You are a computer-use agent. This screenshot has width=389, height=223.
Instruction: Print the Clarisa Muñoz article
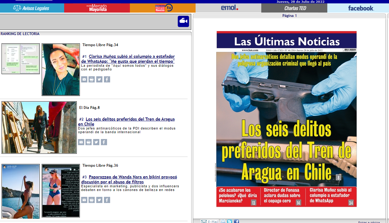tap(92, 79)
